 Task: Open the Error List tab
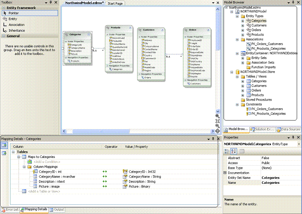point(10,209)
